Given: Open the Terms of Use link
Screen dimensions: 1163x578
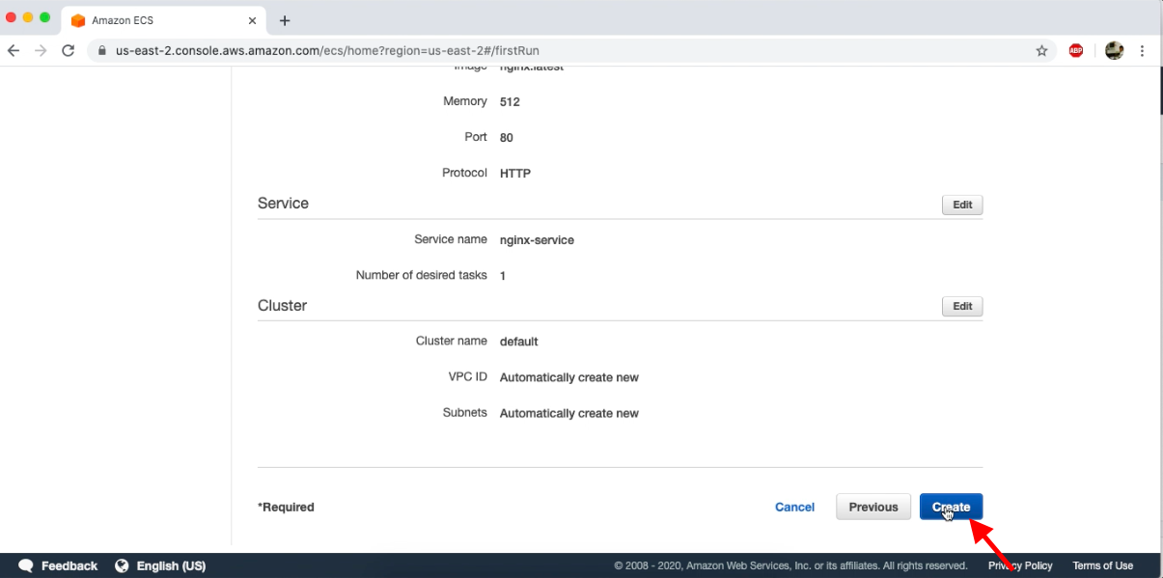Looking at the screenshot, I should (x=1102, y=565).
